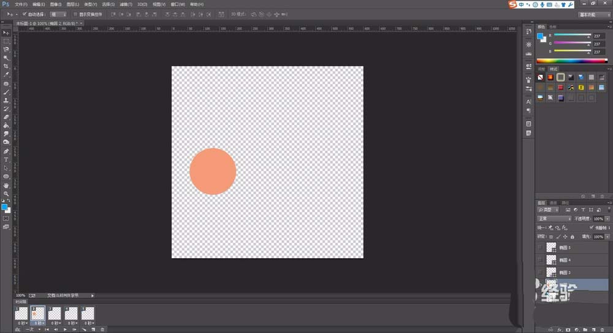Choose the Hand tool
This screenshot has width=613, height=333.
pyautogui.click(x=6, y=185)
